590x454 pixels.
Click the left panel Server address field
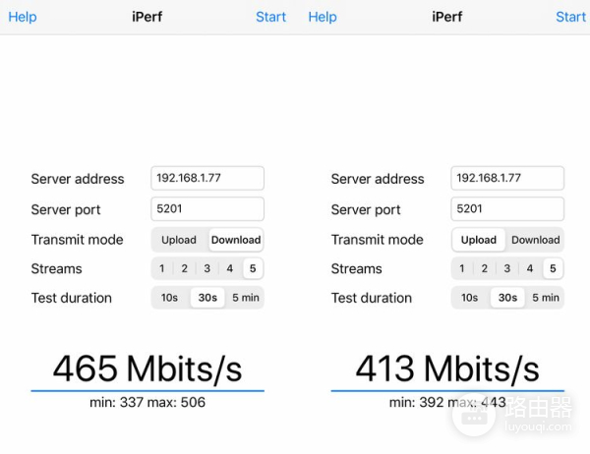tap(207, 178)
